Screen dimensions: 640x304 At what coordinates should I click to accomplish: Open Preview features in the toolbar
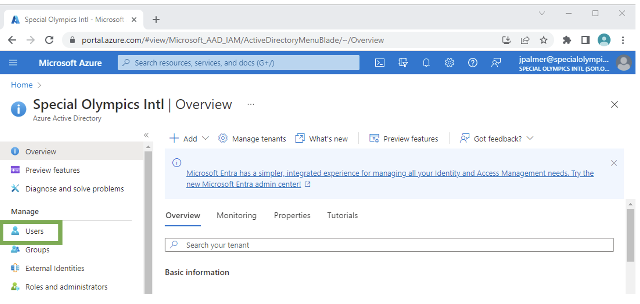tap(404, 138)
